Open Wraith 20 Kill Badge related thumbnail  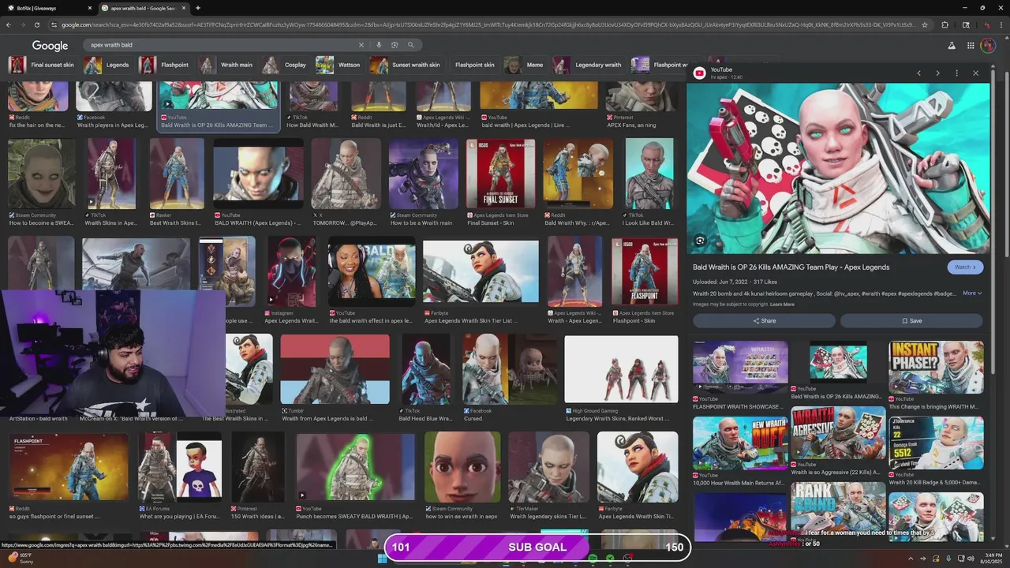tap(936, 443)
